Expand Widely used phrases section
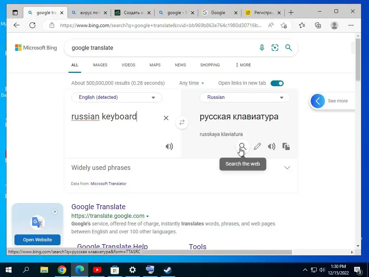 287,168
